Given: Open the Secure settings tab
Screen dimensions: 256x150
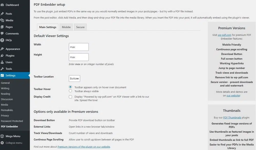Looking at the screenshot, I should click(x=80, y=27).
